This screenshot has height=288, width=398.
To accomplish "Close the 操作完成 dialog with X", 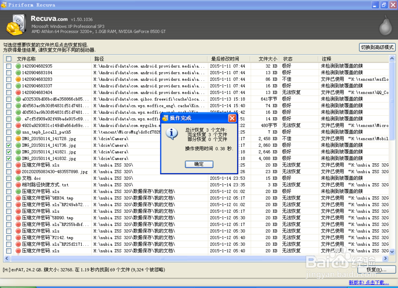I will [x=232, y=118].
